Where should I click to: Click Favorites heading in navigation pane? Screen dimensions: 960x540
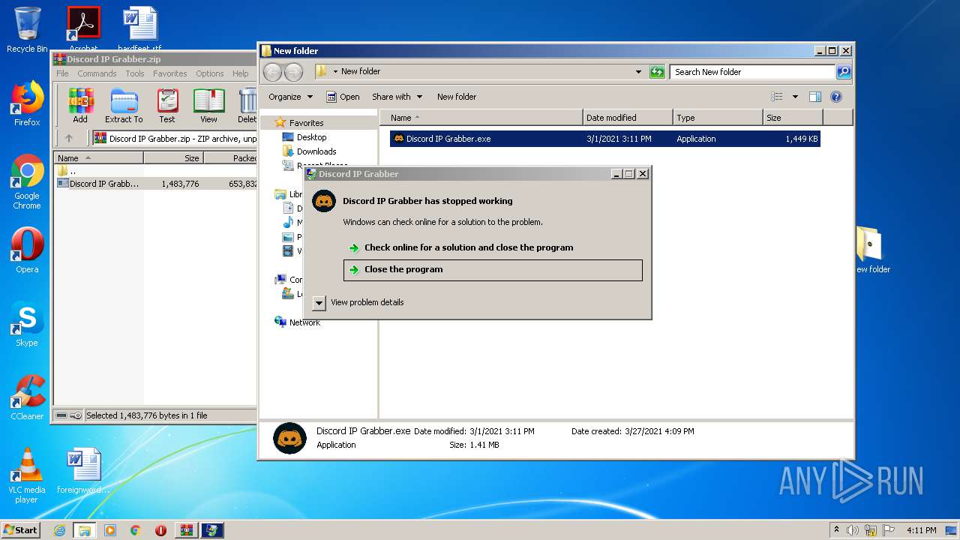(306, 123)
